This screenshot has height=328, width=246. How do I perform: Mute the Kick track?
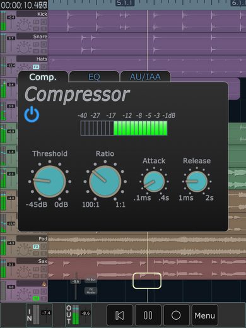point(36,28)
